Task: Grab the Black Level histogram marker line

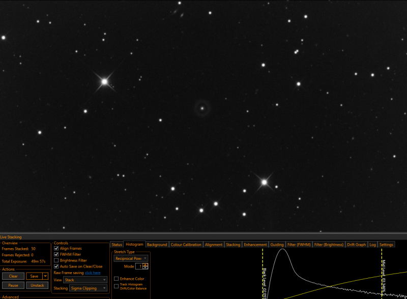Action: [263, 274]
